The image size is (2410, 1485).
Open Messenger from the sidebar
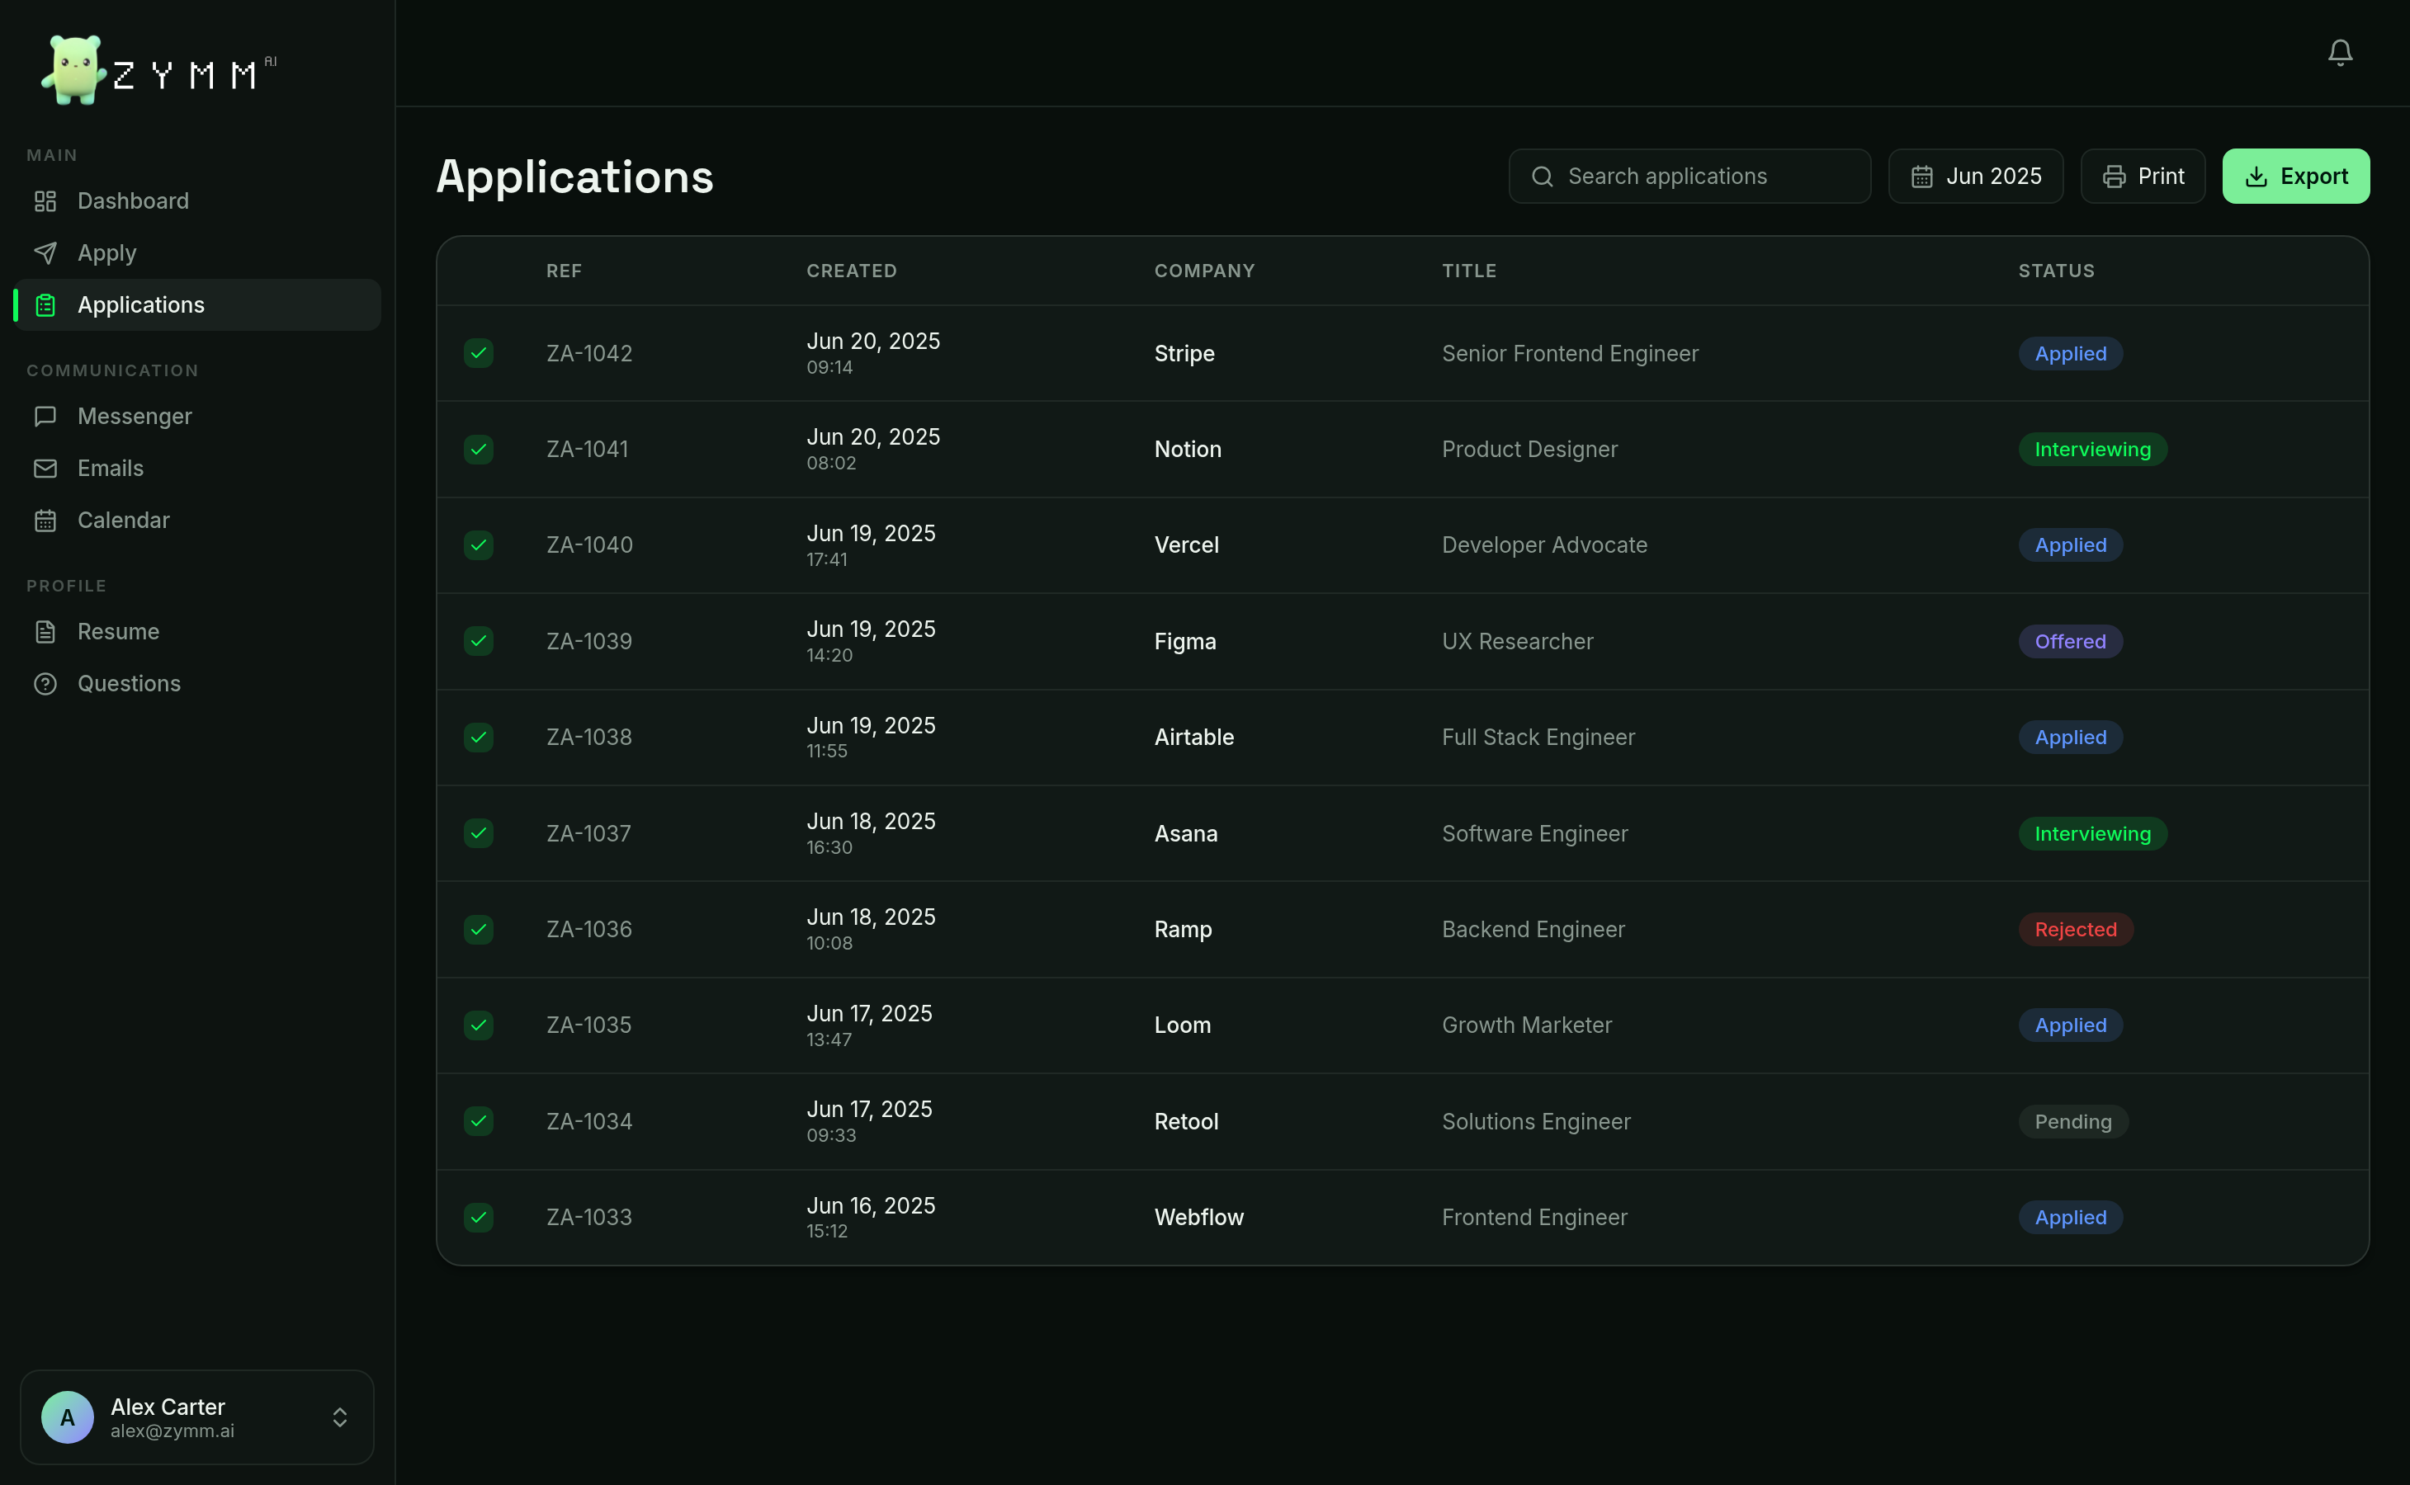(197, 417)
